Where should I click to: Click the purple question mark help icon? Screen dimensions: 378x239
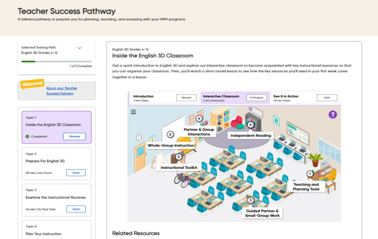click(333, 114)
